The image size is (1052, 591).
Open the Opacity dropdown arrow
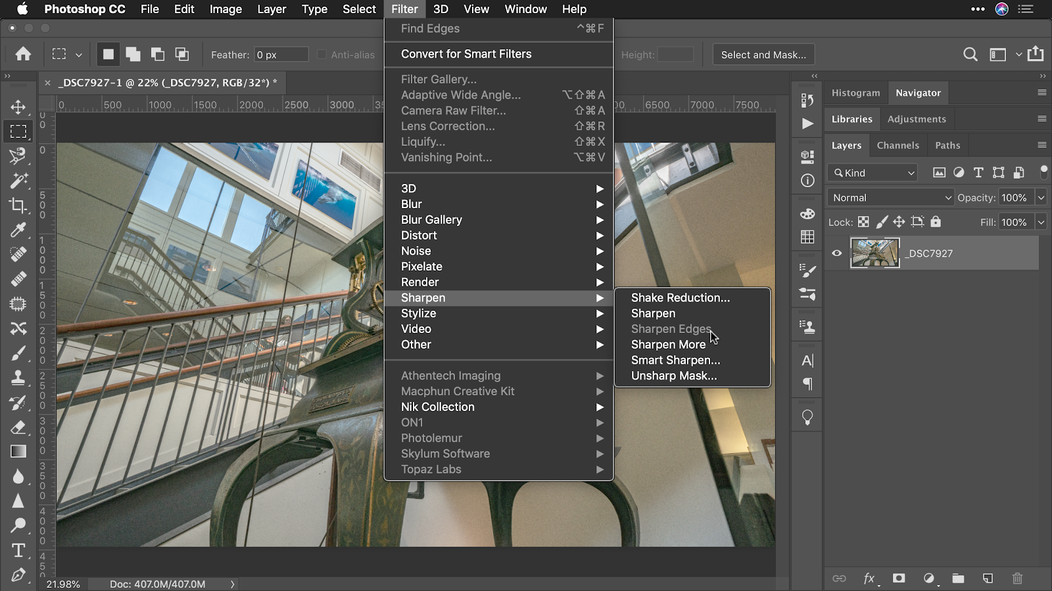(x=1041, y=198)
